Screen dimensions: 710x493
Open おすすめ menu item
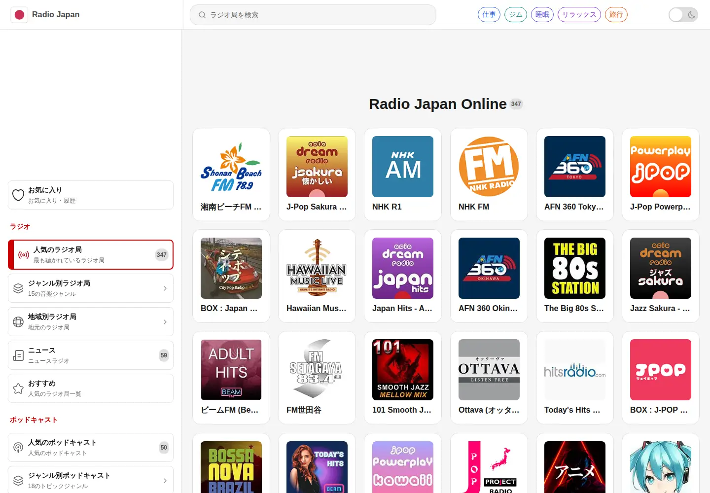(x=91, y=388)
